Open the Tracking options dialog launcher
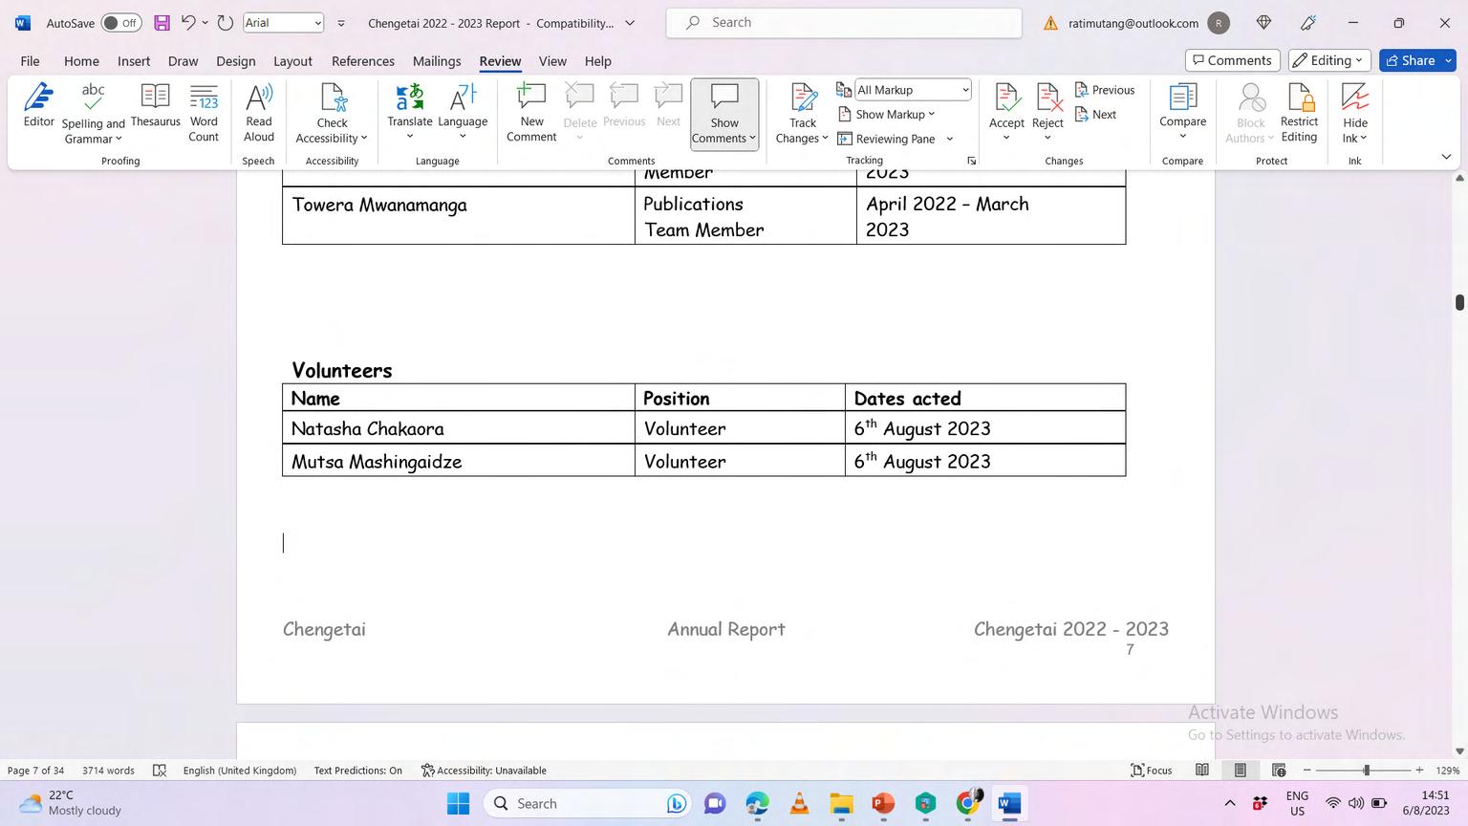 click(x=971, y=161)
